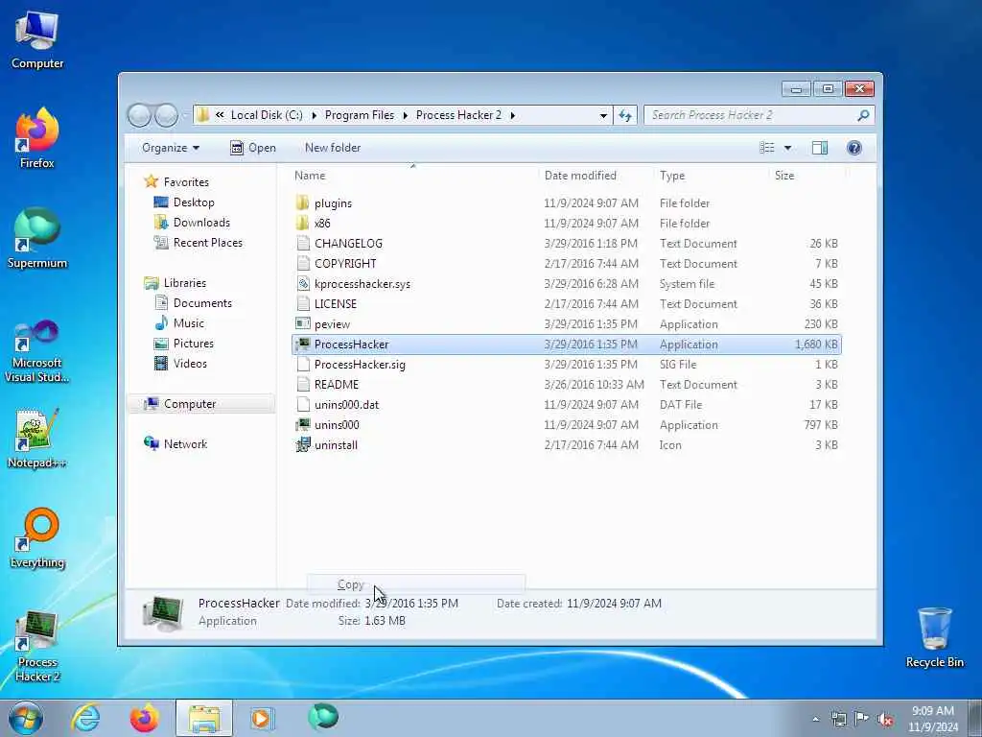
Task: Select the Notepad++ desktop shortcut
Action: [x=37, y=439]
